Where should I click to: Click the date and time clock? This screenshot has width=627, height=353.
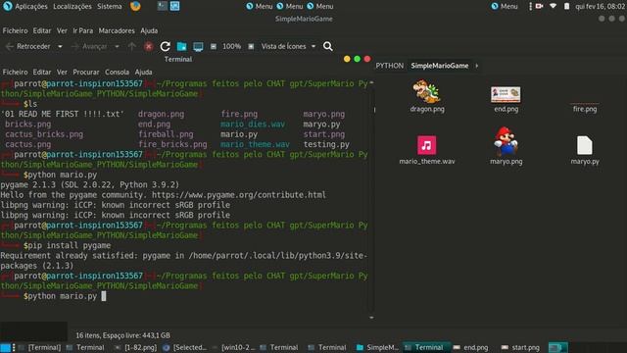pos(600,7)
